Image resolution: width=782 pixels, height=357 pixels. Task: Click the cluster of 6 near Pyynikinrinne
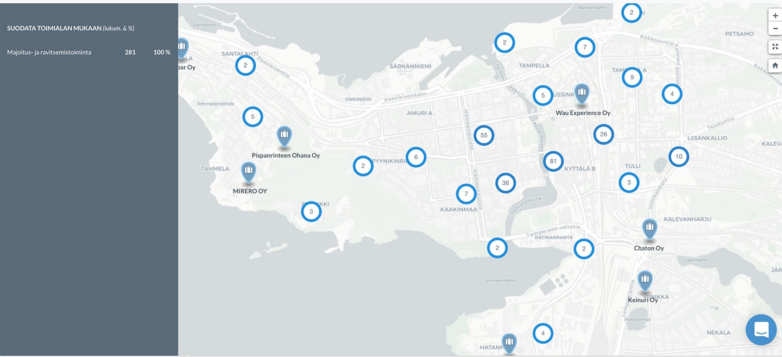[415, 157]
